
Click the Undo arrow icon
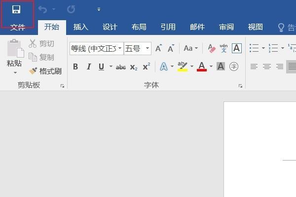(x=42, y=9)
